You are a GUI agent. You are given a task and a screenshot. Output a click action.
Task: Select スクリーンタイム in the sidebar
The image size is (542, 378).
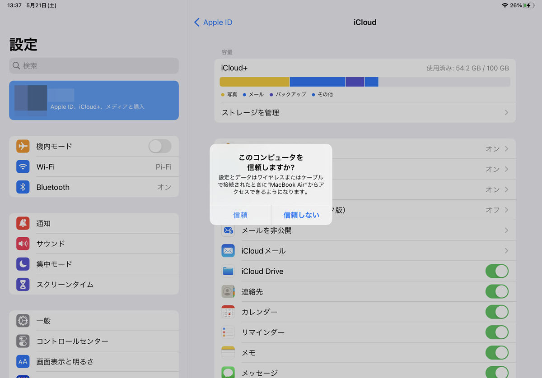[94, 284]
